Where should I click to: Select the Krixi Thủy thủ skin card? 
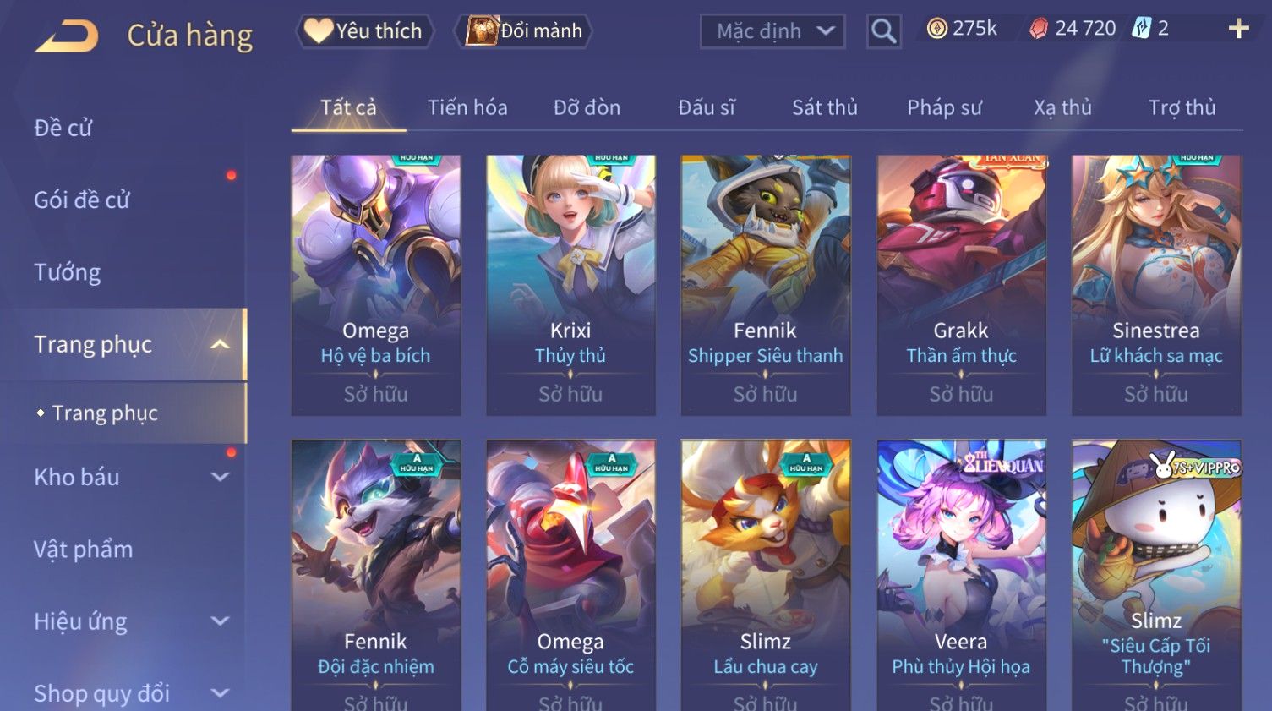point(570,285)
